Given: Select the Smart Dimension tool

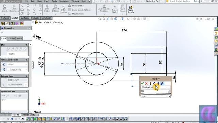Looking at the screenshot, I should click(14, 8).
